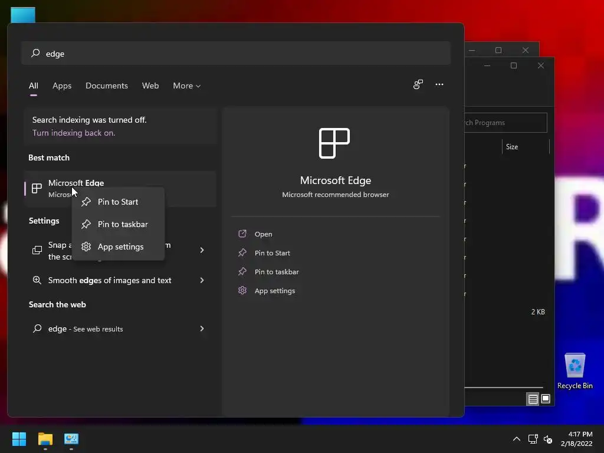Open Control Panel taskbar icon
This screenshot has height=453, width=604.
71,439
